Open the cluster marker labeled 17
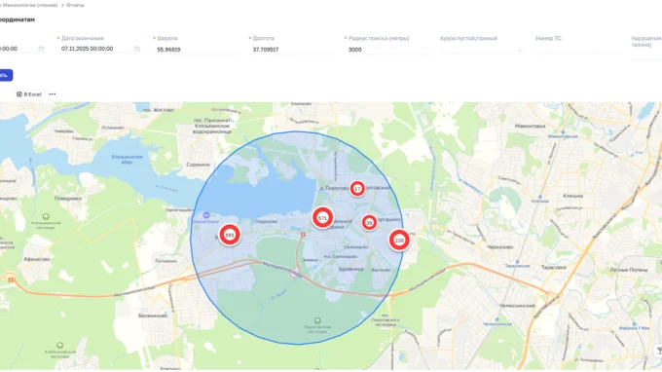Image resolution: width=662 pixels, height=372 pixels. (x=357, y=189)
